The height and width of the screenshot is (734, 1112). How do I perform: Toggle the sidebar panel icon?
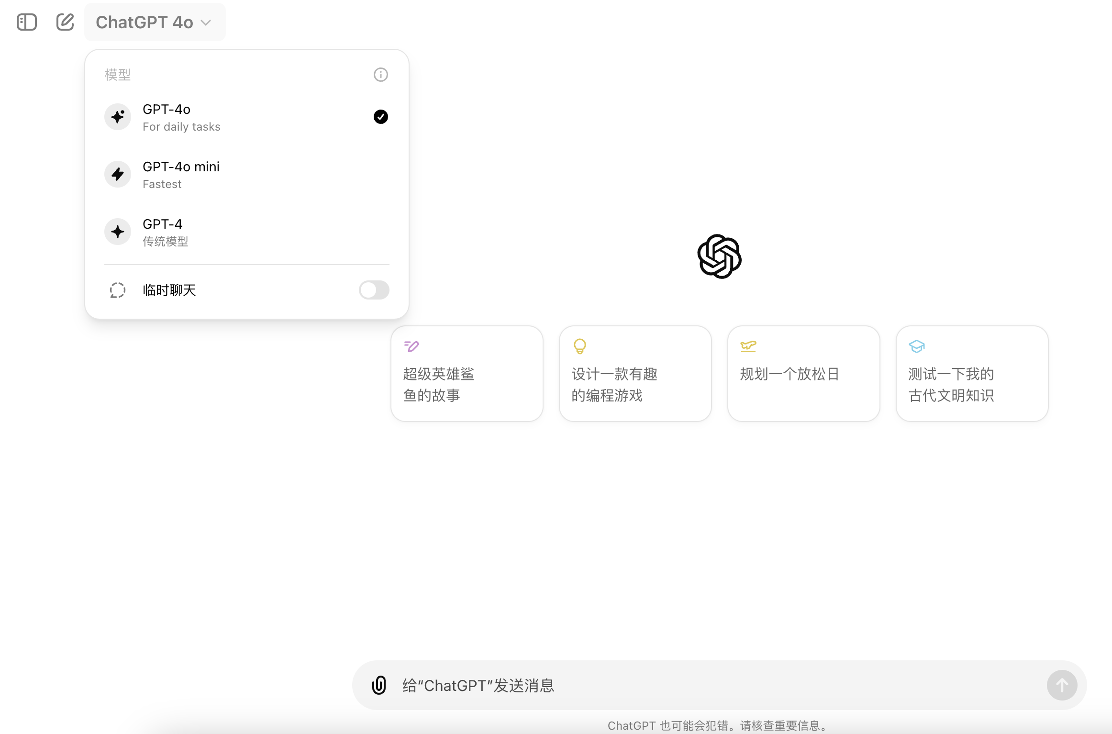[27, 22]
